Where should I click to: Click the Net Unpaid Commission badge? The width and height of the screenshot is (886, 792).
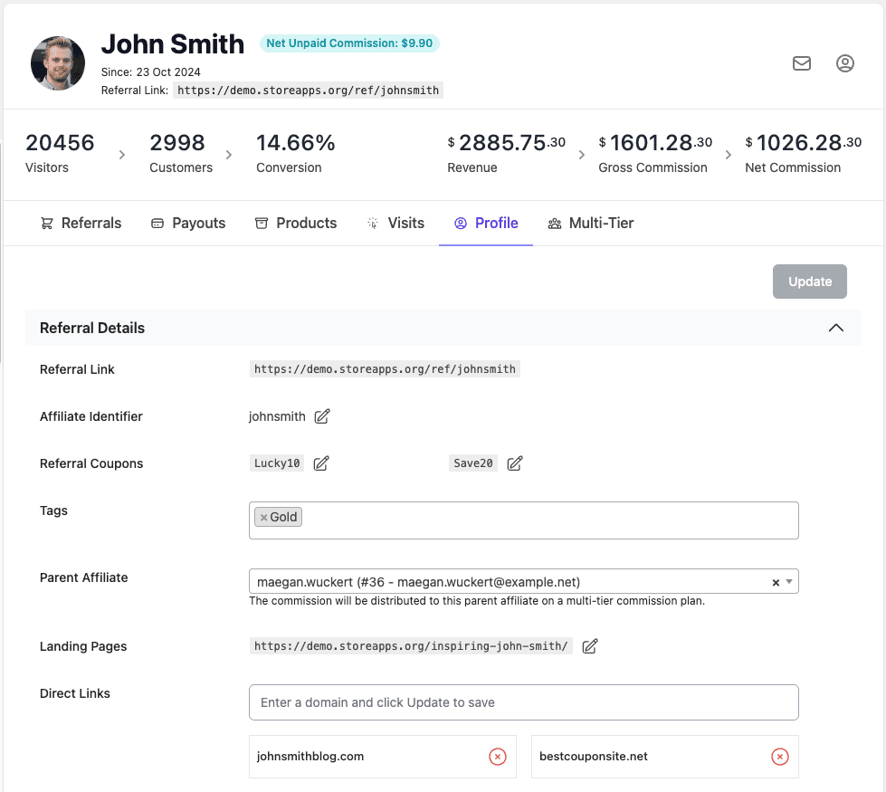349,43
